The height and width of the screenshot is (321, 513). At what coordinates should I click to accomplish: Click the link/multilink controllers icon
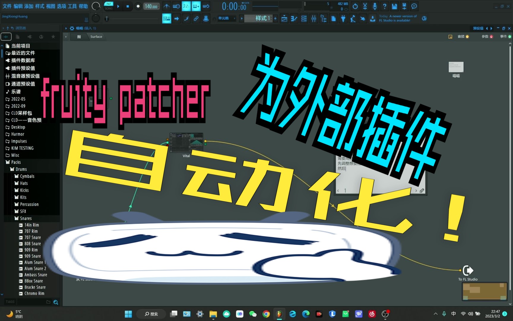click(196, 18)
